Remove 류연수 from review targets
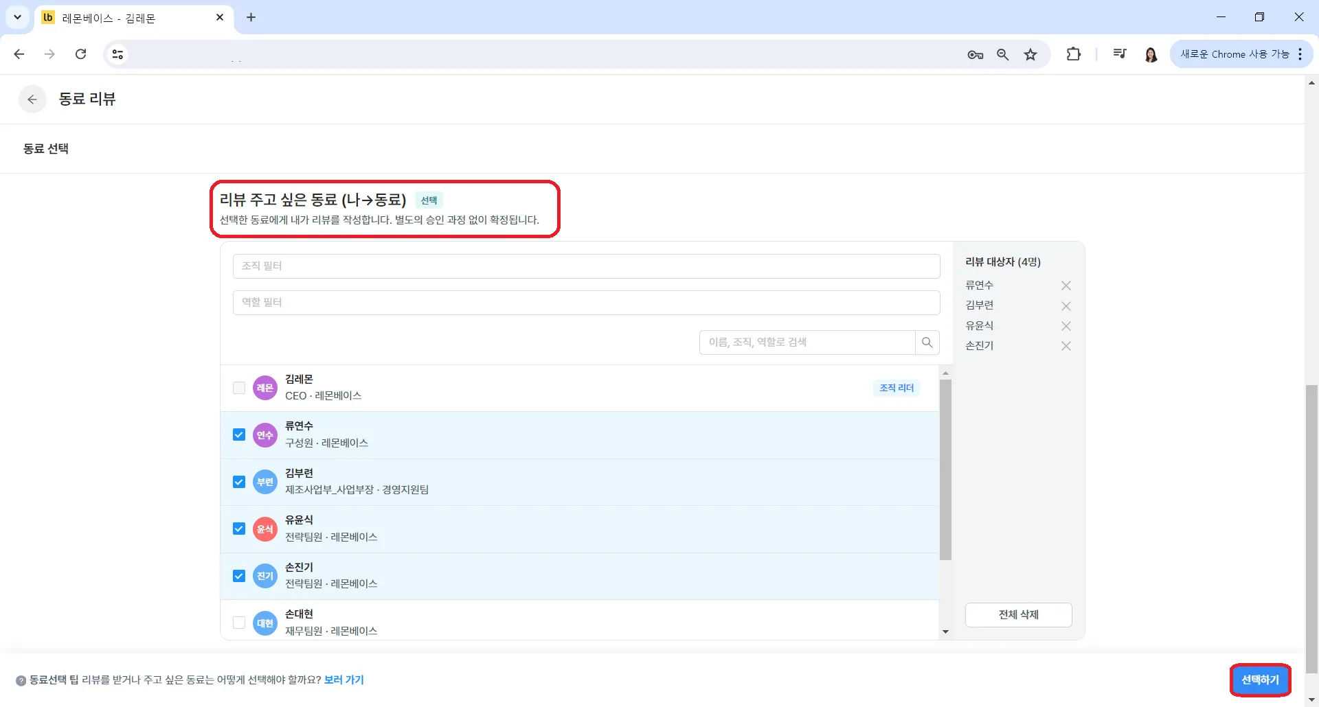Image resolution: width=1319 pixels, height=707 pixels. (x=1066, y=286)
